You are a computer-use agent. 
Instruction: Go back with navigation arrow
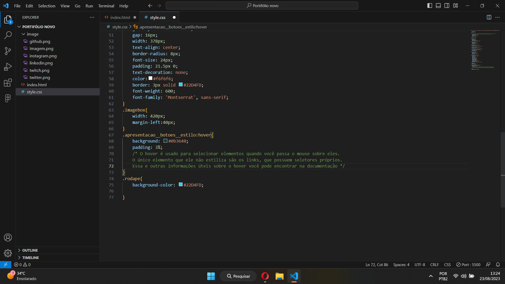point(150,6)
